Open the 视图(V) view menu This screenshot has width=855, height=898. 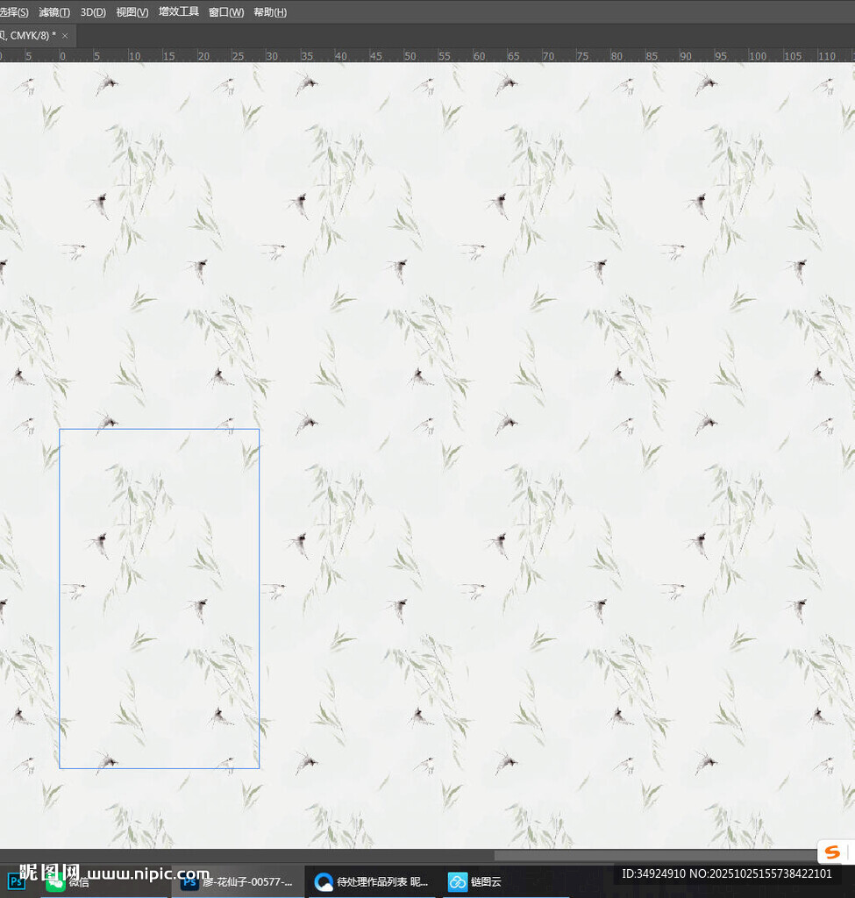[132, 12]
